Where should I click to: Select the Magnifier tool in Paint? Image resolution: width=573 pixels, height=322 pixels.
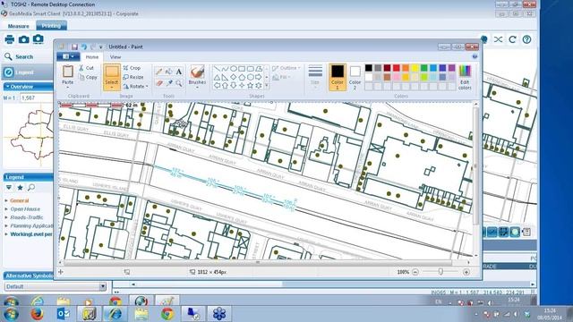(x=179, y=83)
